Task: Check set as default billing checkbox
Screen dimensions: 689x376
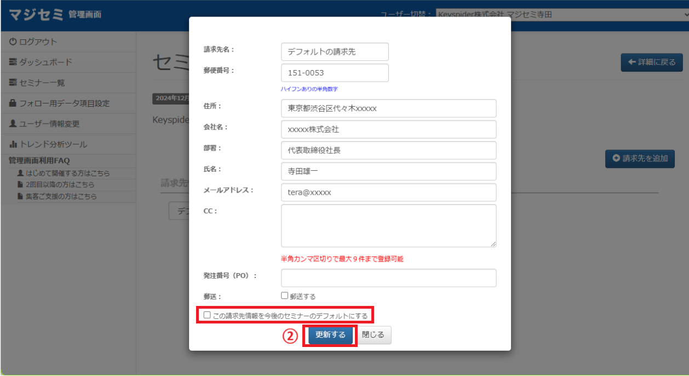Action: point(207,315)
